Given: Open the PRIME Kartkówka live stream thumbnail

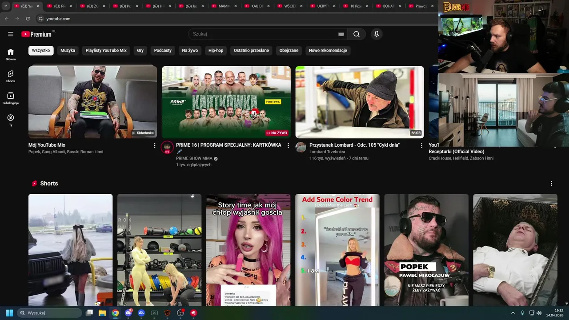Looking at the screenshot, I should tap(226, 102).
